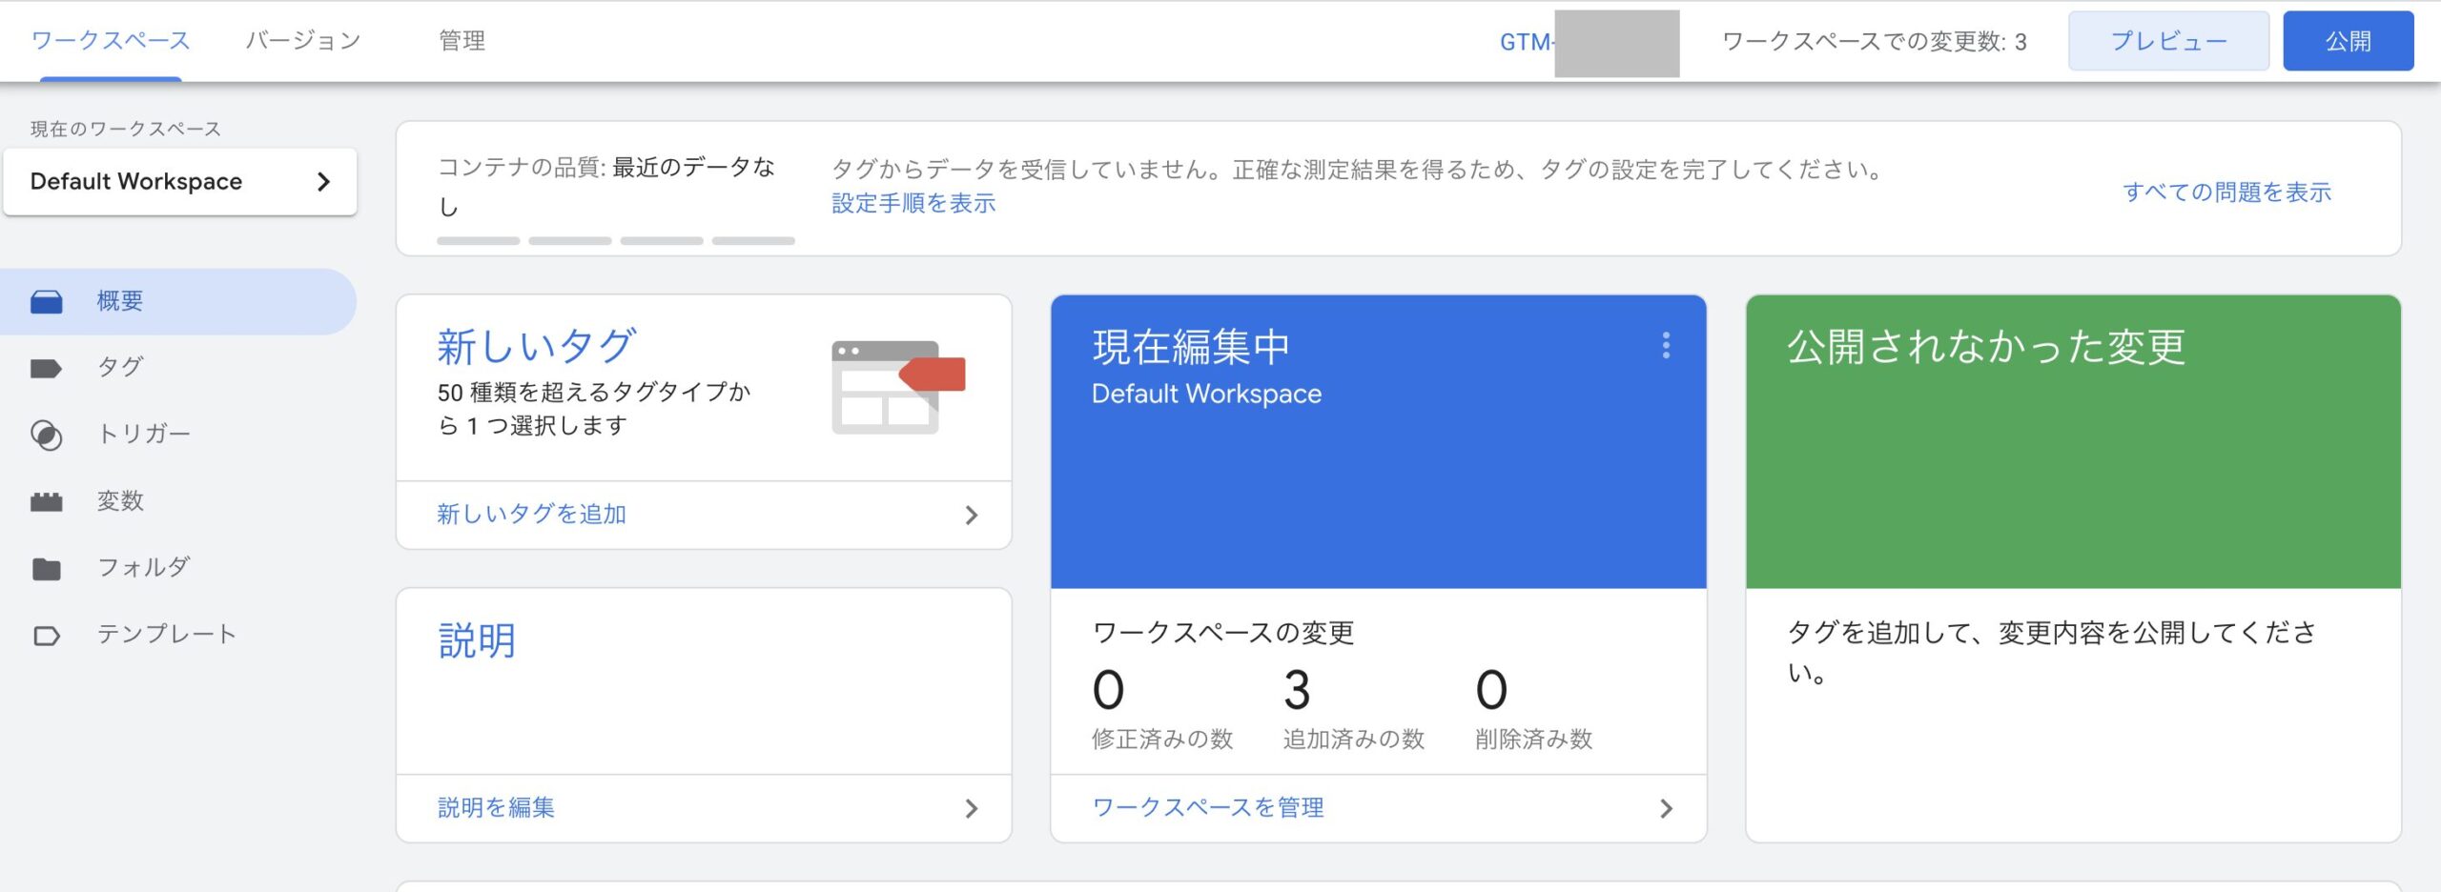Click the 変数 variables brick icon
The width and height of the screenshot is (2441, 892).
(46, 502)
